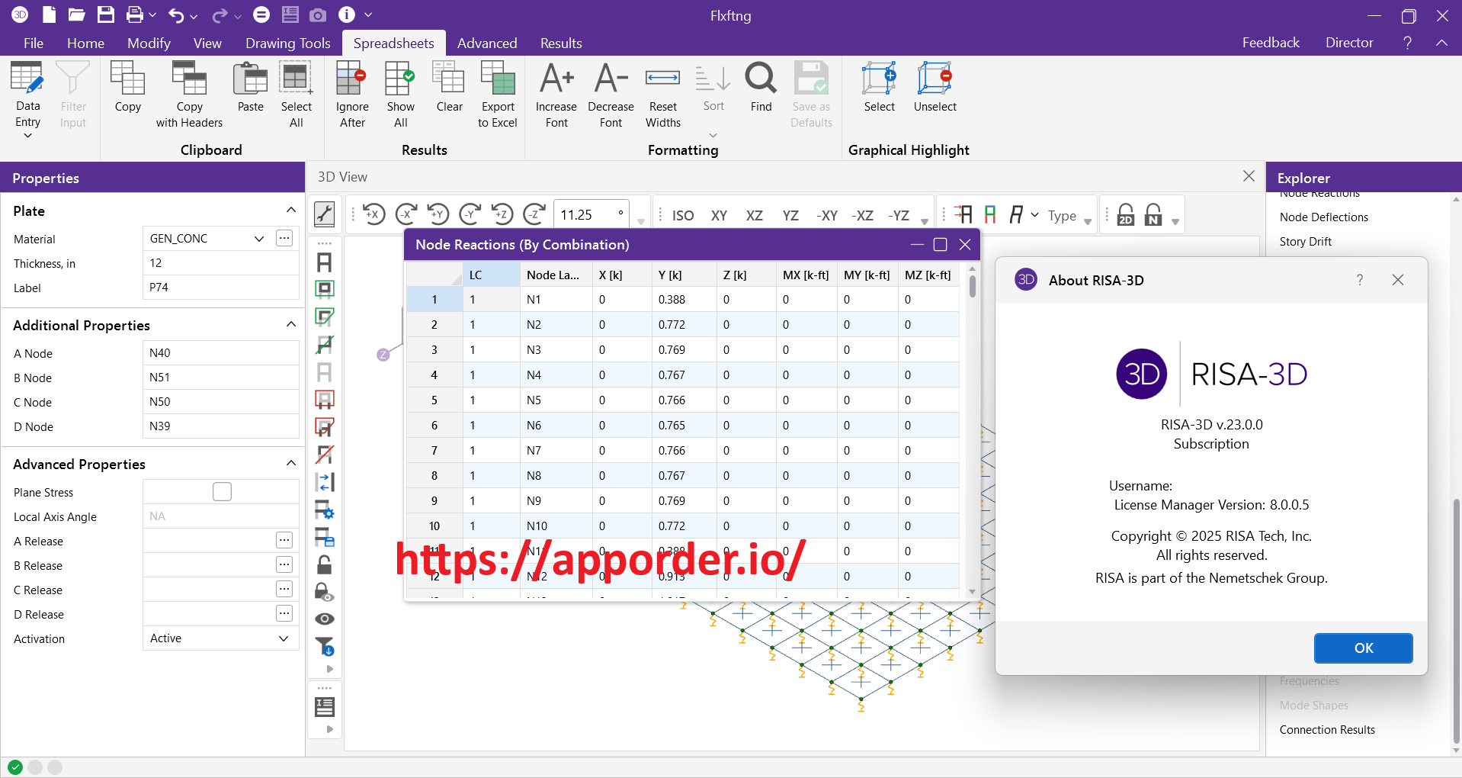Switch to the Advanced ribbon tab
This screenshot has height=778, width=1462.
click(487, 43)
